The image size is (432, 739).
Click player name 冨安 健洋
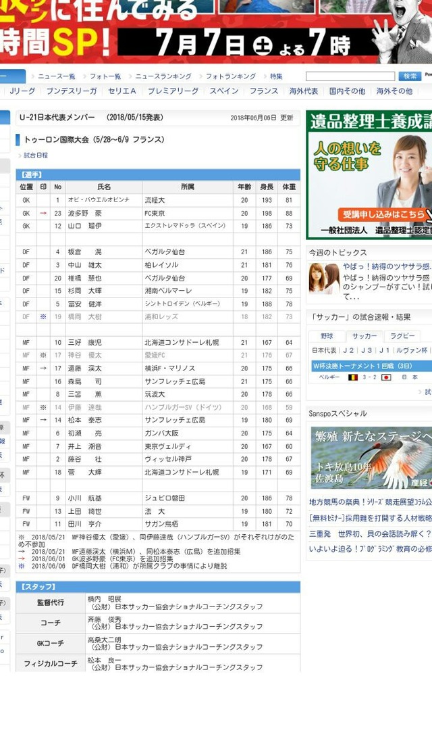(x=84, y=304)
